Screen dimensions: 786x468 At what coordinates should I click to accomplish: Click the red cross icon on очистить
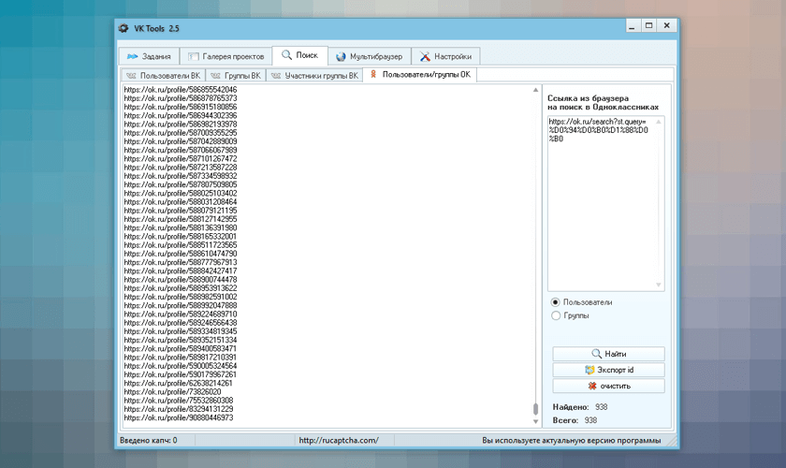pos(592,386)
